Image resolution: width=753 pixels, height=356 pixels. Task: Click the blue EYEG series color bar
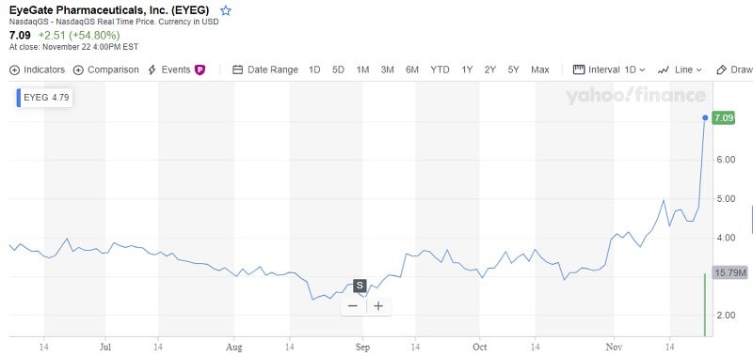tap(19, 98)
